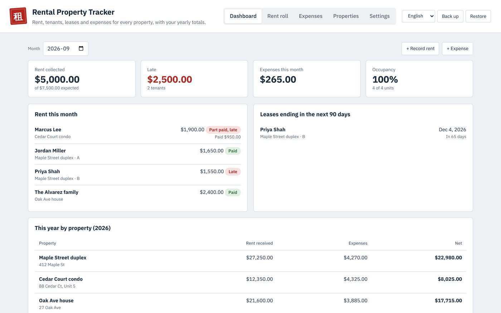Image resolution: width=501 pixels, height=313 pixels.
Task: Click the In 65 days label
Action: pyautogui.click(x=456, y=137)
